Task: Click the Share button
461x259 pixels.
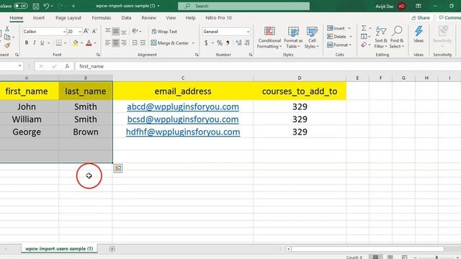Action: click(421, 17)
